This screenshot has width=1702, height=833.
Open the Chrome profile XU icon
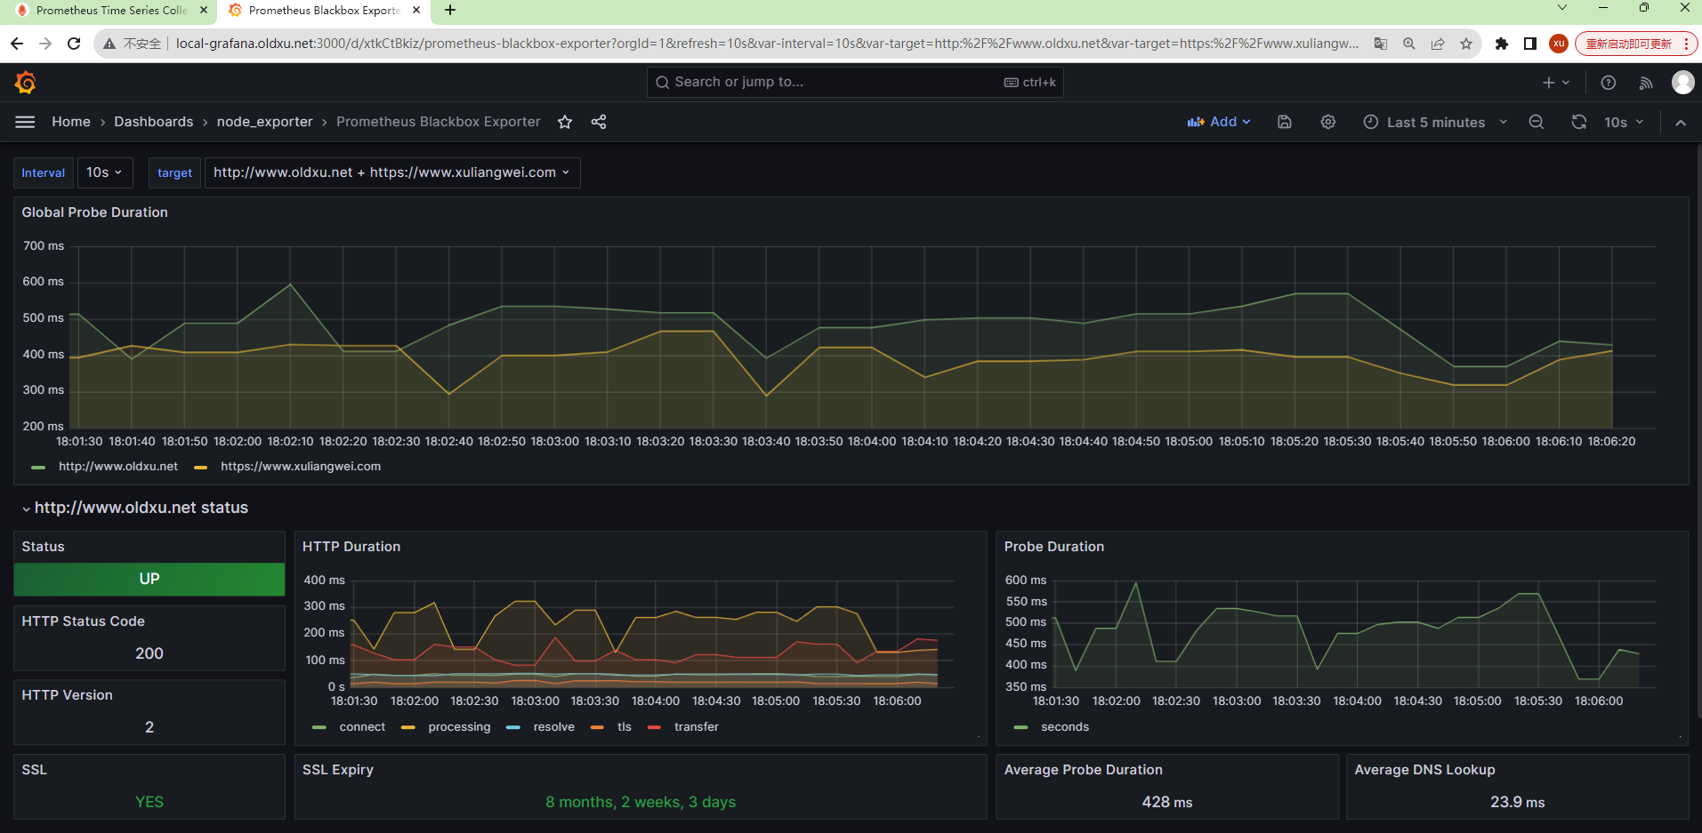click(x=1559, y=44)
